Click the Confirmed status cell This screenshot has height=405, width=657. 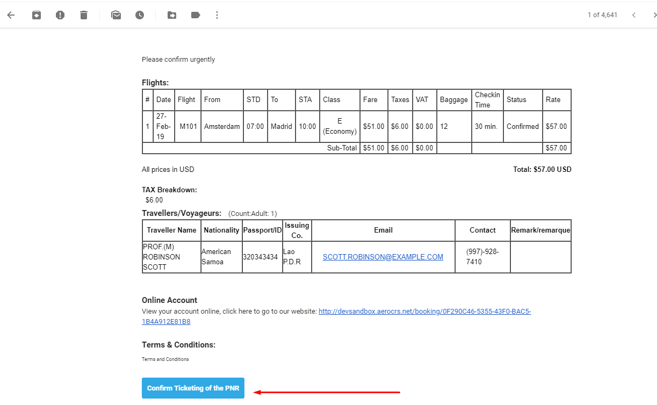click(x=523, y=127)
